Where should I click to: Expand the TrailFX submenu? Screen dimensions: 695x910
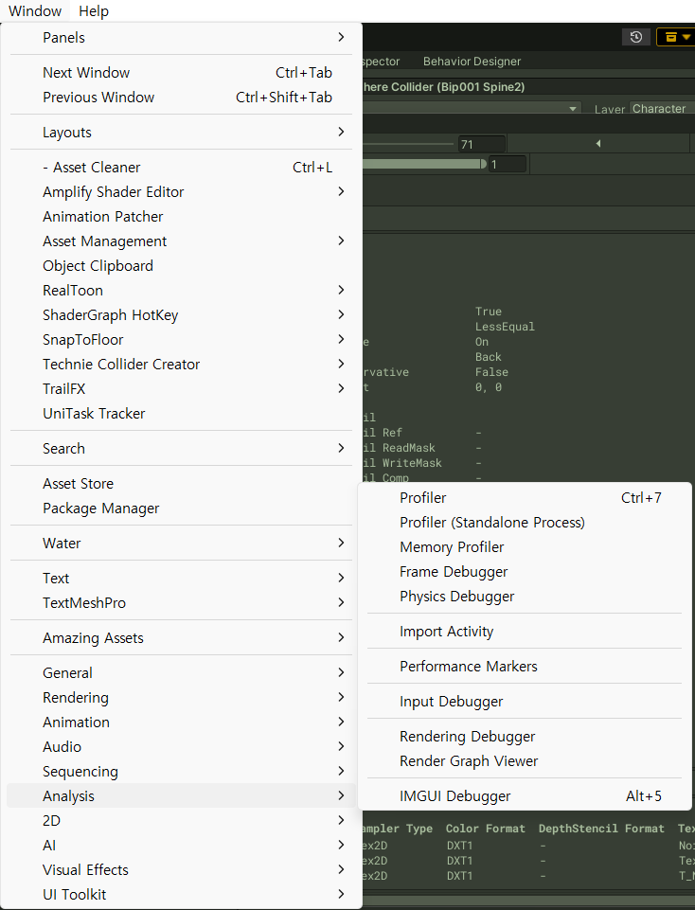181,389
